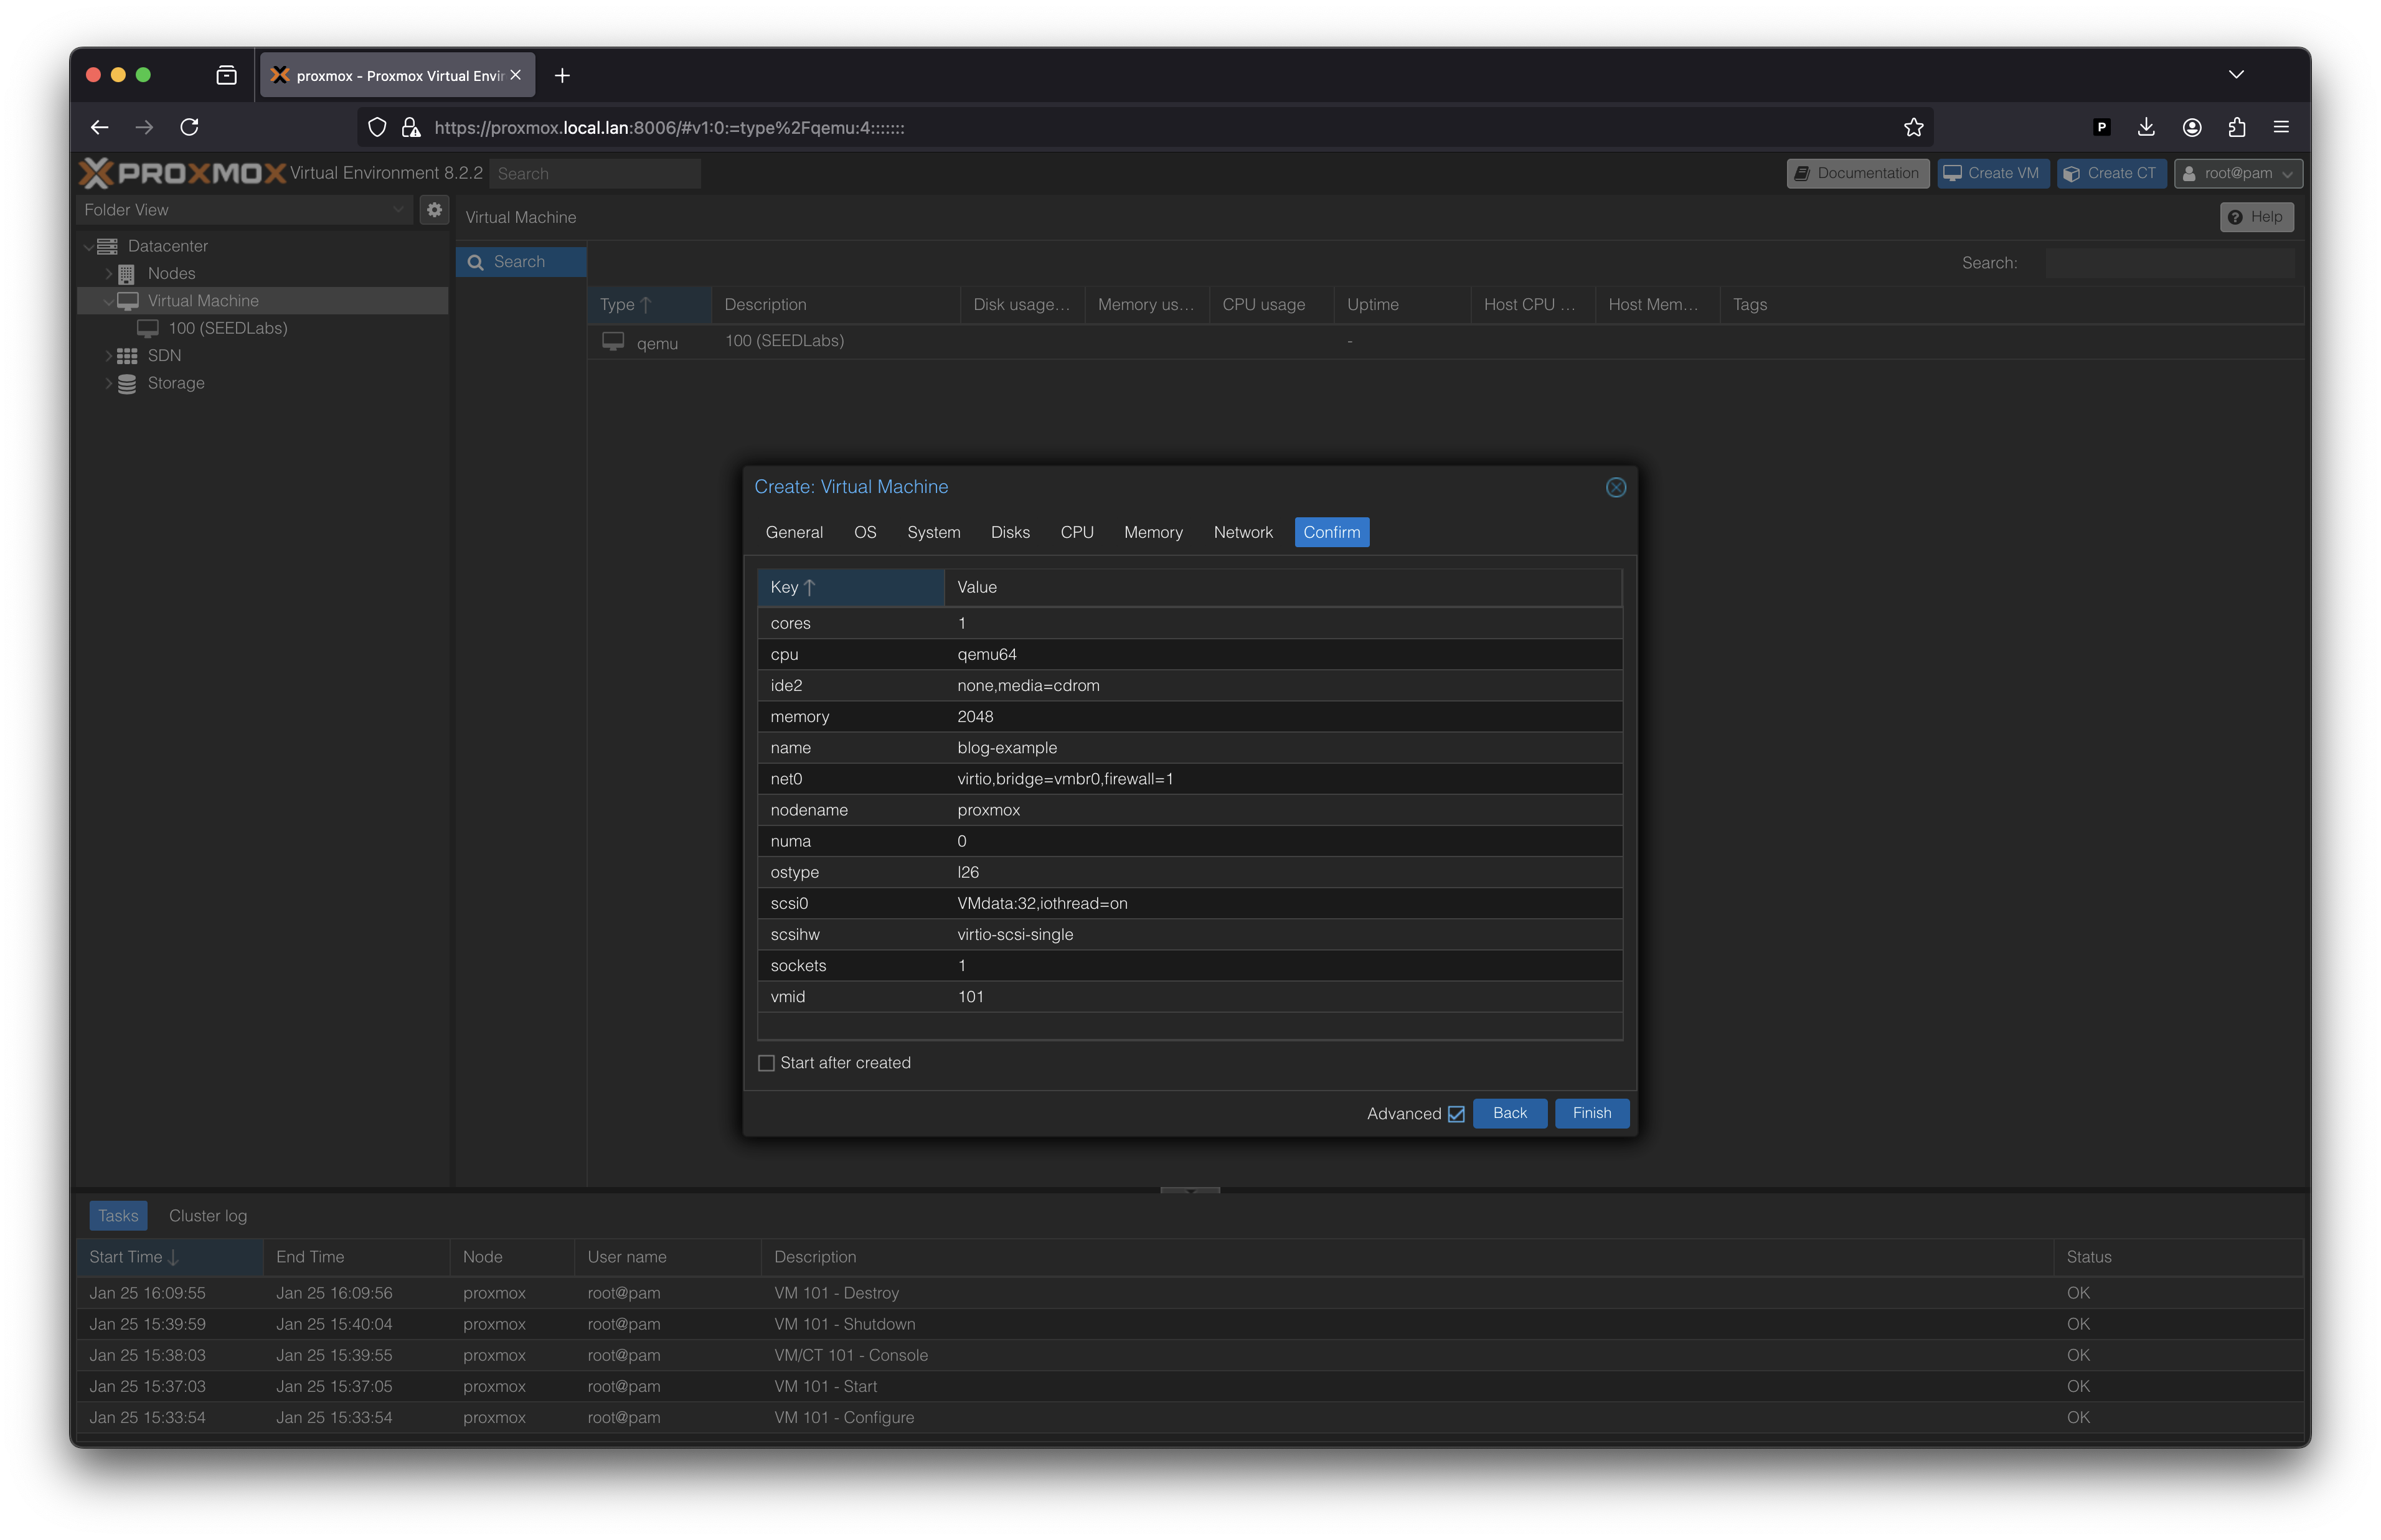Switch to the Disks tab

point(1010,532)
